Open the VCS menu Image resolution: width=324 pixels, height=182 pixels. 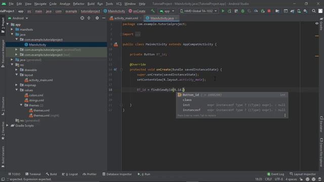(118, 4)
